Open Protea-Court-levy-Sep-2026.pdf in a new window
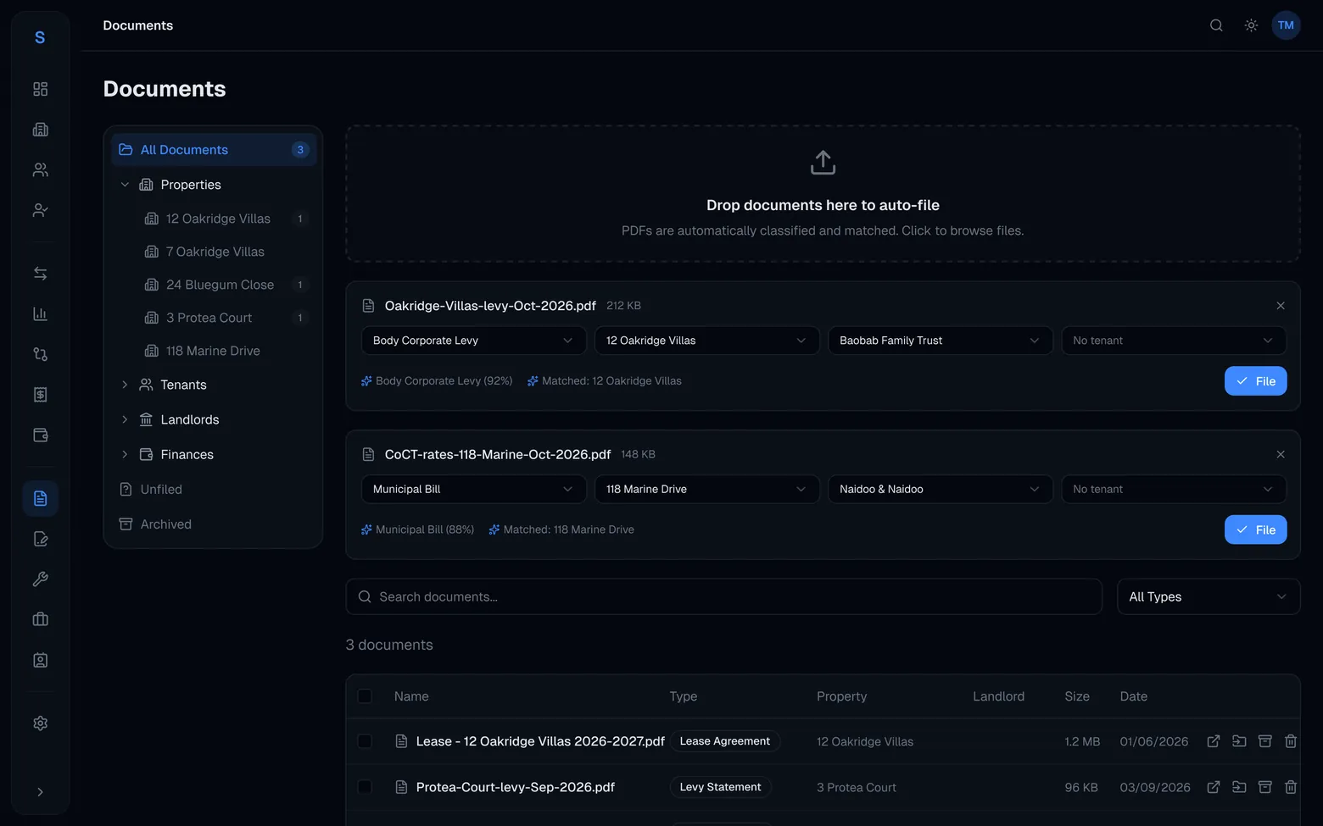 tap(1214, 787)
